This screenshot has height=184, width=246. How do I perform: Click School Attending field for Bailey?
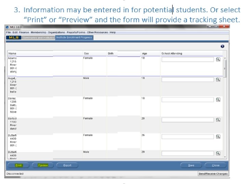click(x=188, y=99)
